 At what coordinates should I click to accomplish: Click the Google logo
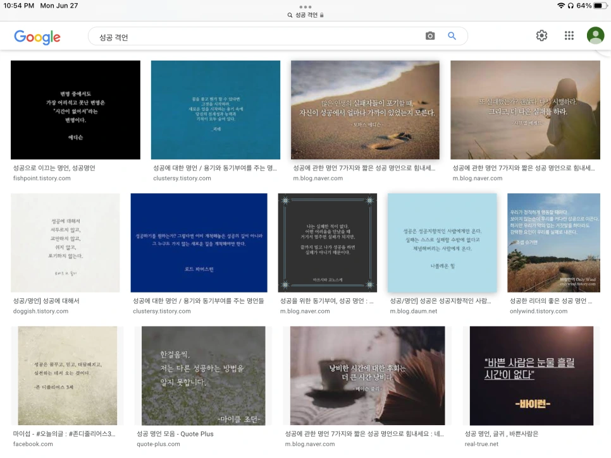(37, 37)
